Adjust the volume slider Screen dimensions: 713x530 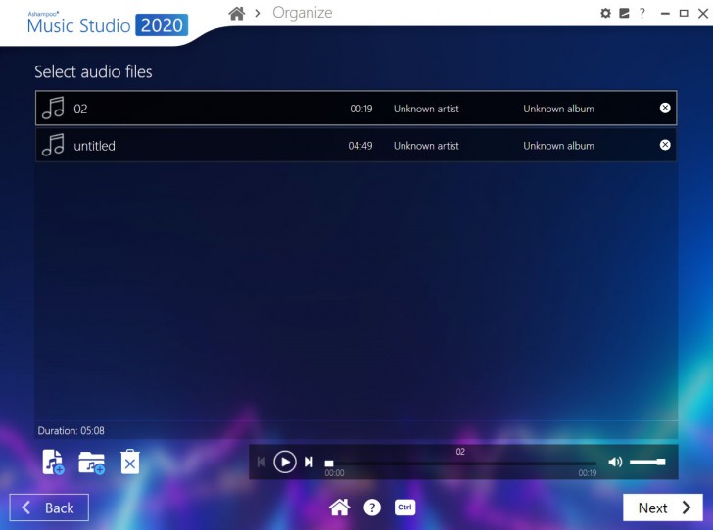tap(647, 462)
